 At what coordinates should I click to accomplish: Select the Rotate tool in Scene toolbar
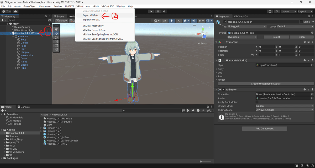pos(56,38)
